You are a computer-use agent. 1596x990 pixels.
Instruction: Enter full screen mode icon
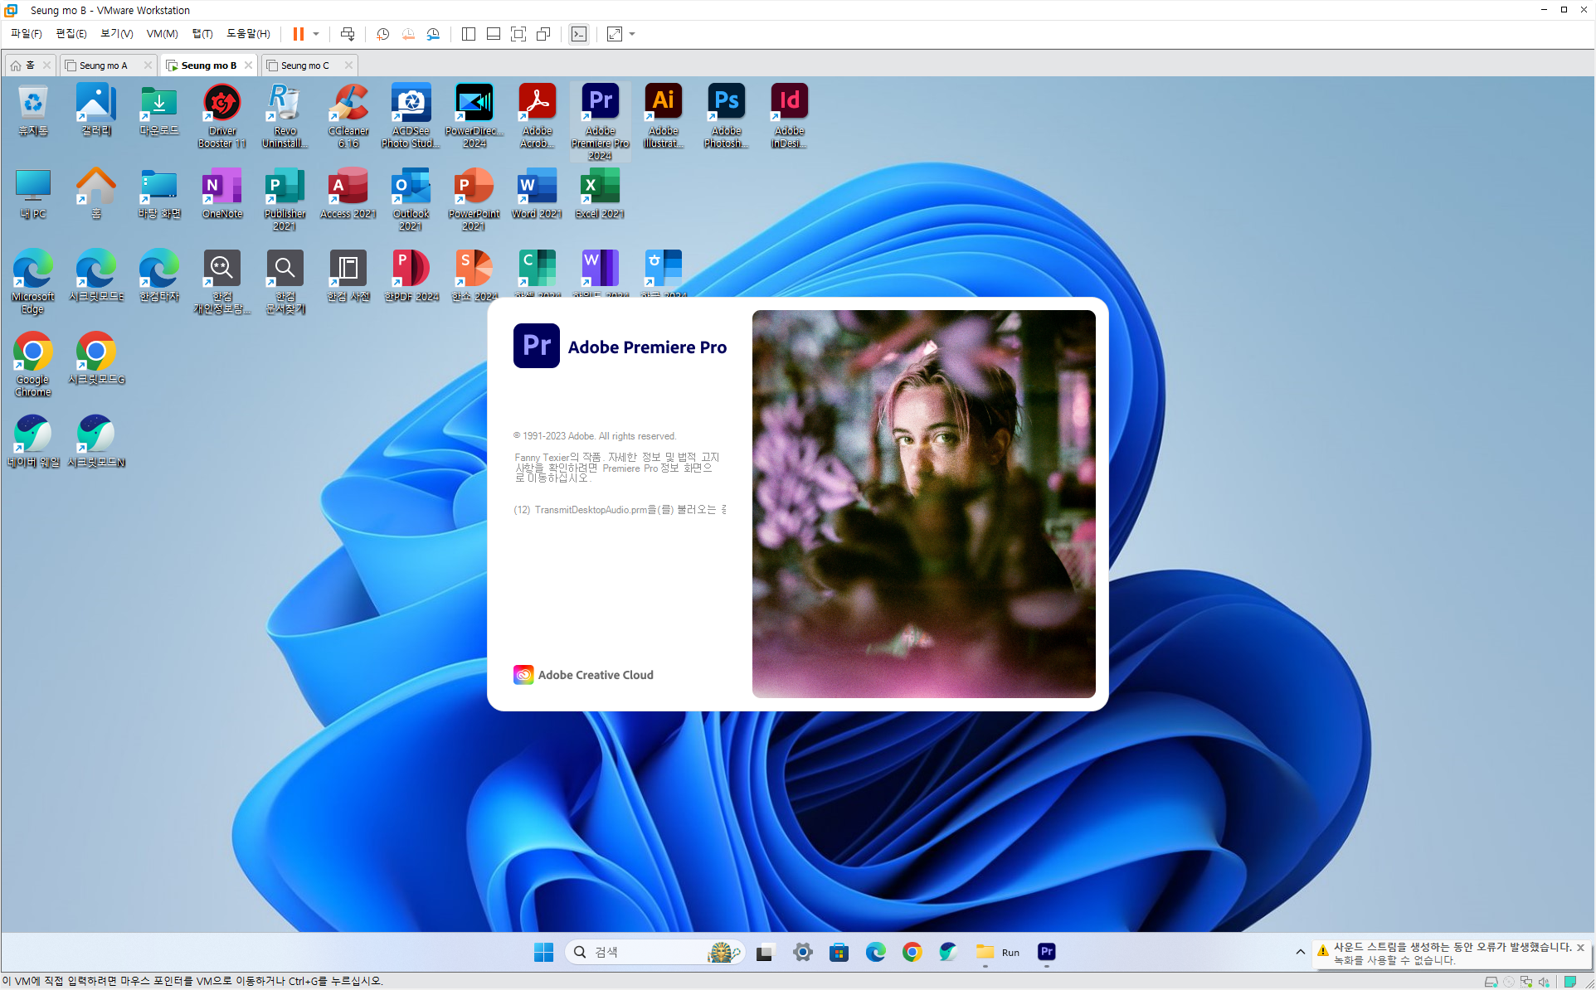point(518,34)
